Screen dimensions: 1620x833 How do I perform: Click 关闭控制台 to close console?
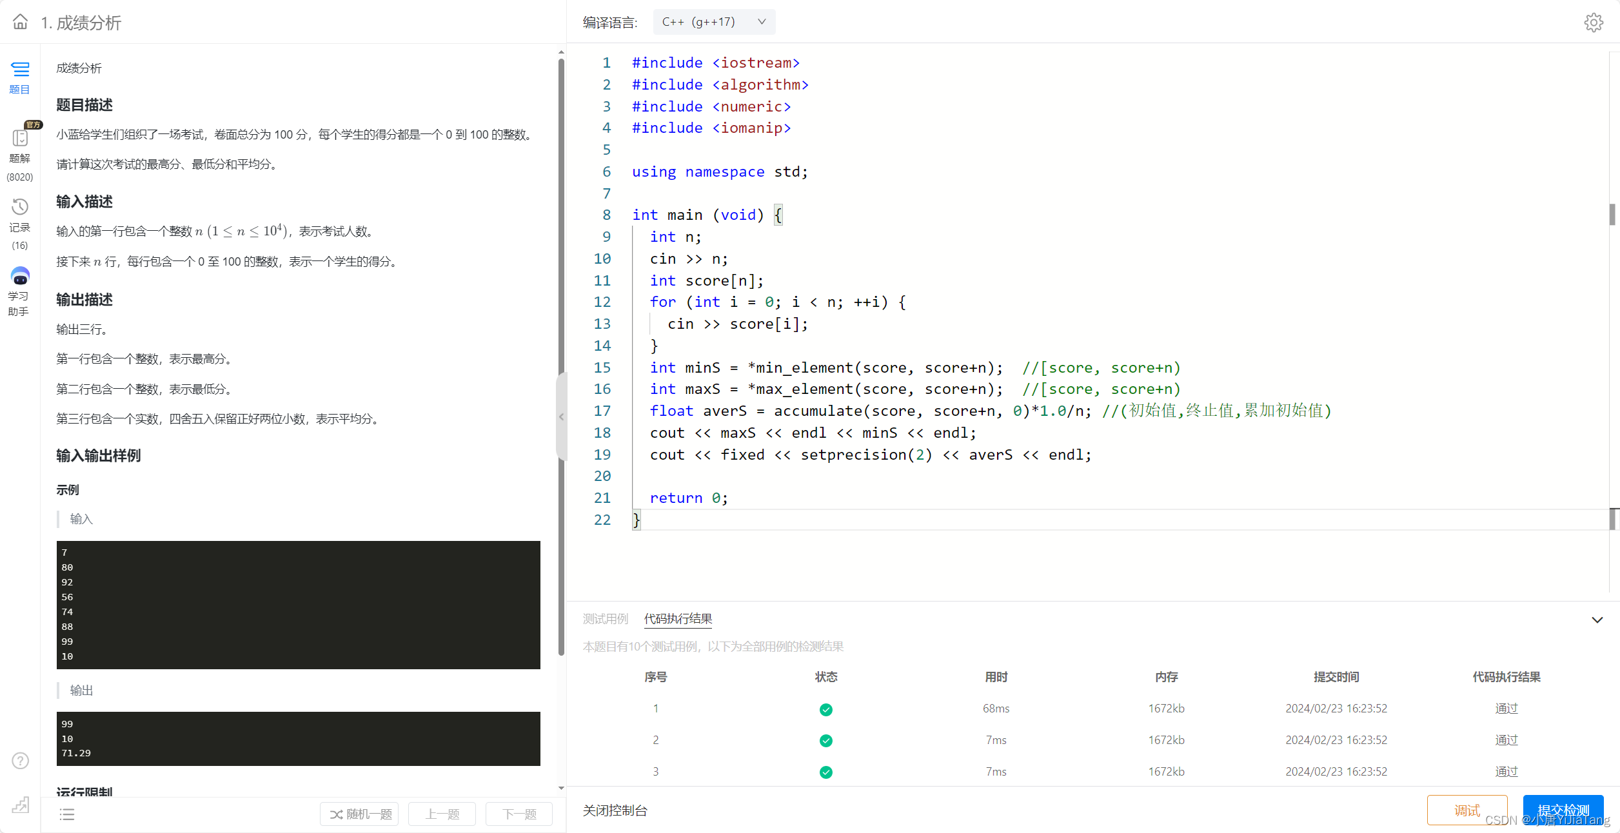pos(615,810)
